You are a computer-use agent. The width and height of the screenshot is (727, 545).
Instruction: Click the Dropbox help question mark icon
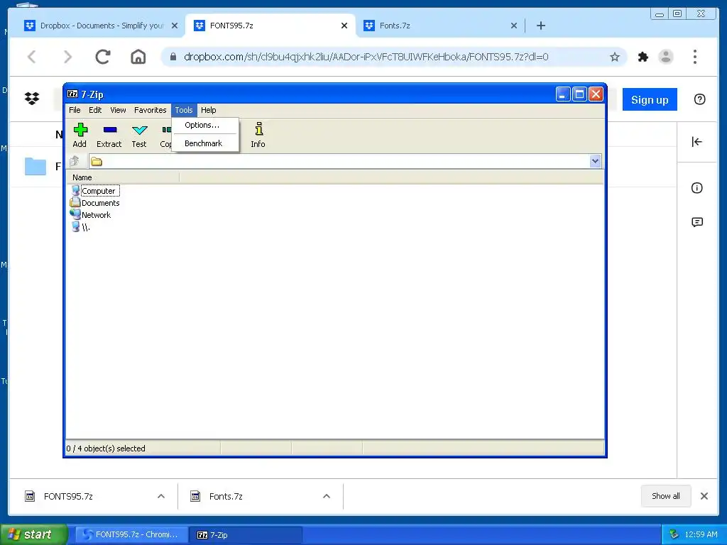[x=699, y=99]
